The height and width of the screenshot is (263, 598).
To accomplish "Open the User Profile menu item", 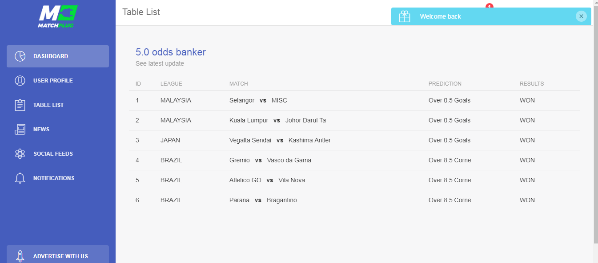I will pos(58,81).
